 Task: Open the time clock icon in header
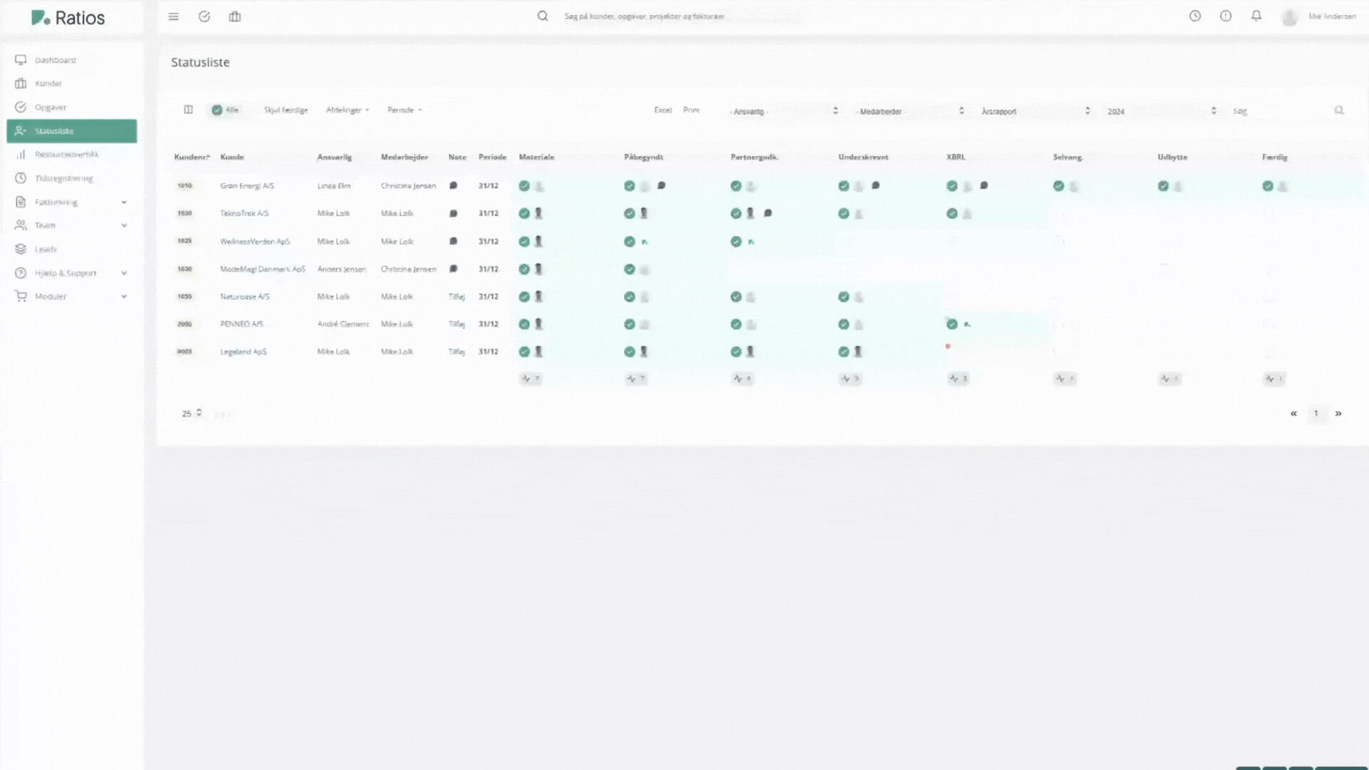point(1195,16)
